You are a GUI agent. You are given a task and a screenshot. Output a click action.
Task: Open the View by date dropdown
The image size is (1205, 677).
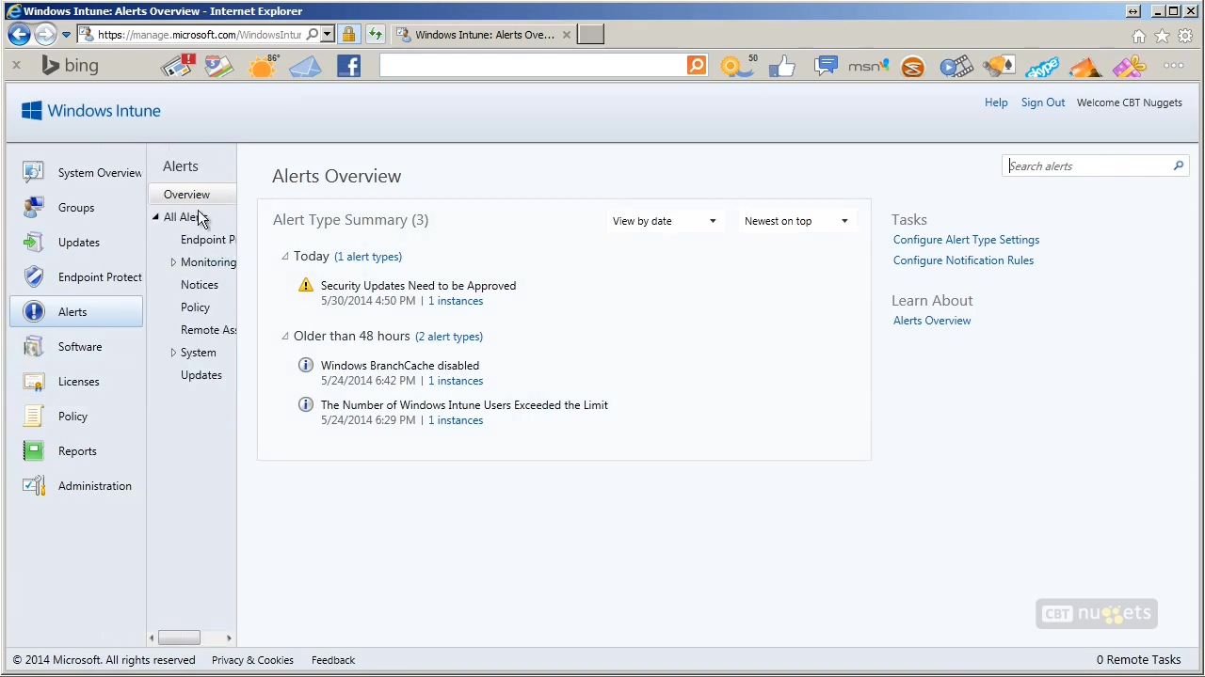point(665,221)
